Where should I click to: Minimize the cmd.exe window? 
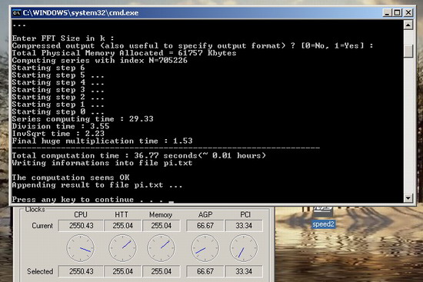387,12
